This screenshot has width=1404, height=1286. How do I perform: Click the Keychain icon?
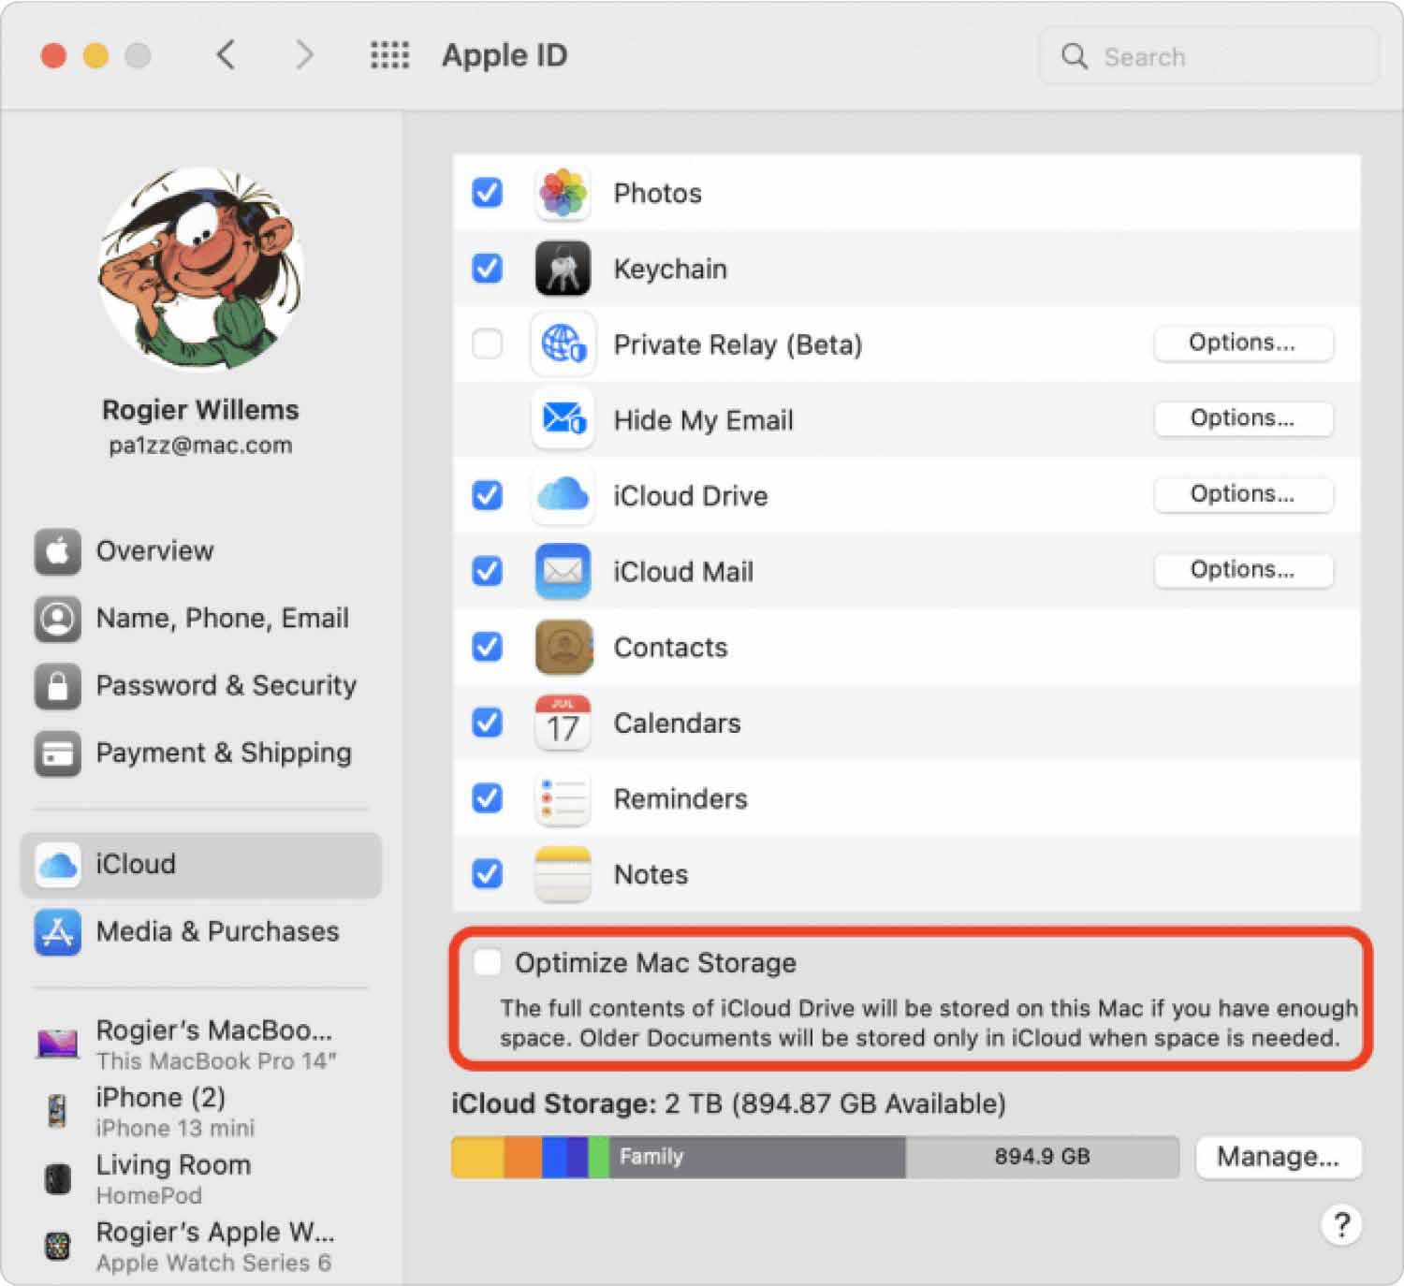(563, 269)
